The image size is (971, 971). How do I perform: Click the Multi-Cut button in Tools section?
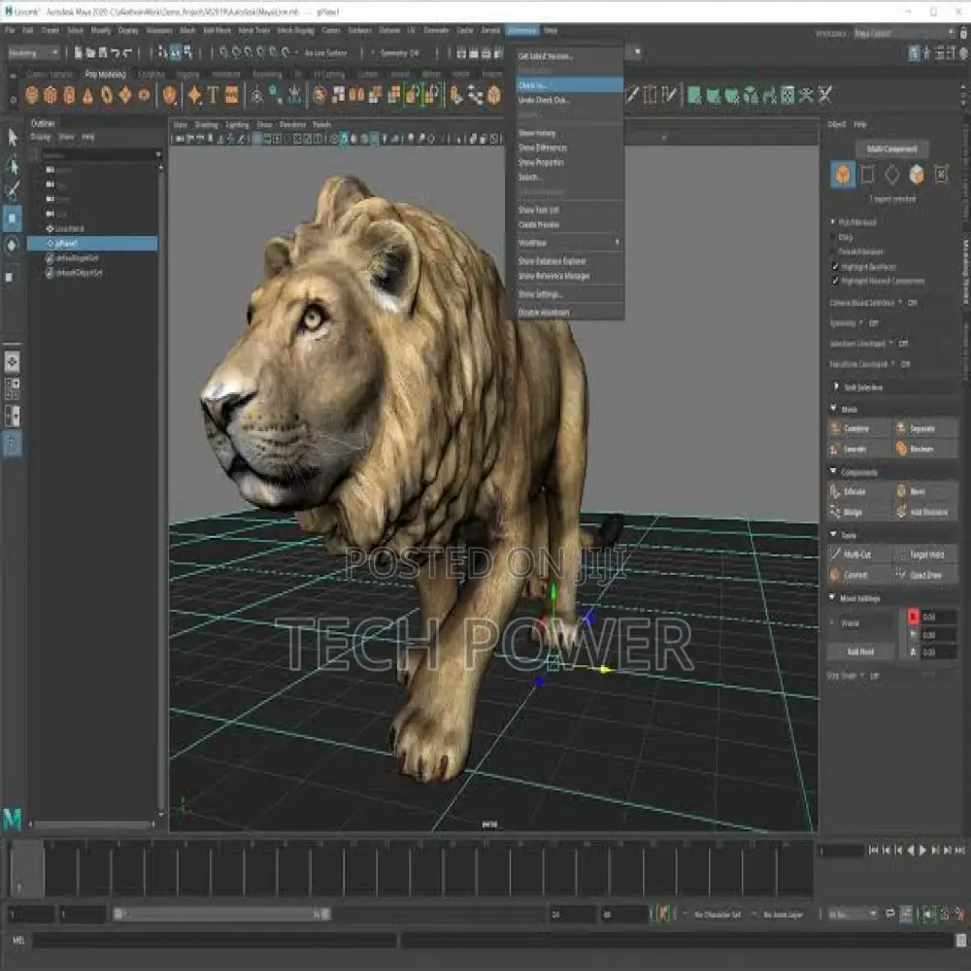[x=859, y=554]
